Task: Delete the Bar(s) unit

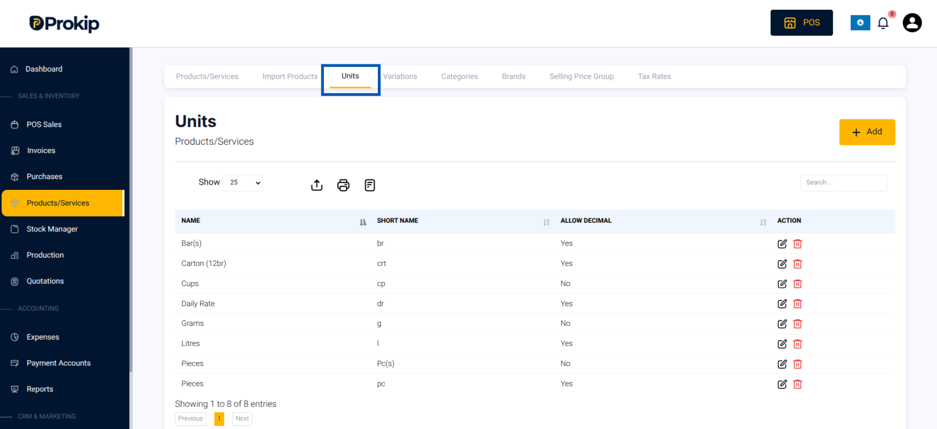Action: (x=797, y=244)
